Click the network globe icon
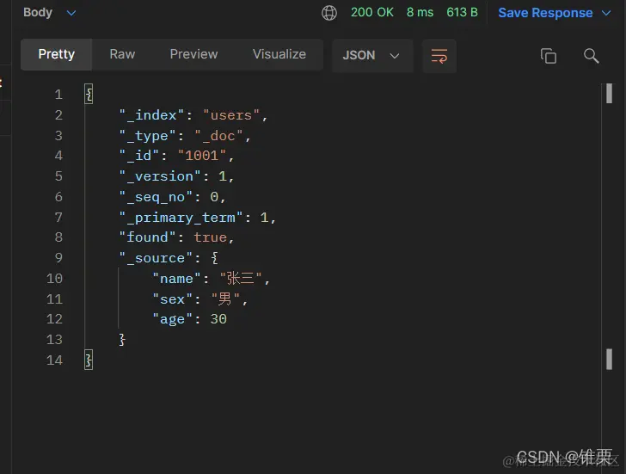 tap(329, 13)
